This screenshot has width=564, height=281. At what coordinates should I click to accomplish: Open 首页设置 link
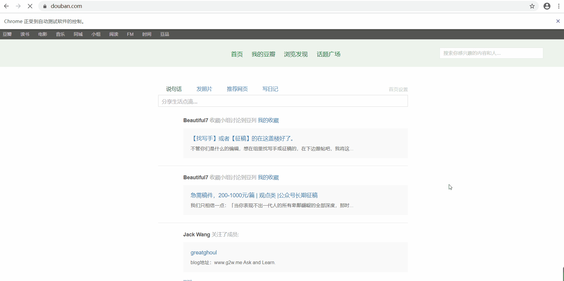click(398, 89)
